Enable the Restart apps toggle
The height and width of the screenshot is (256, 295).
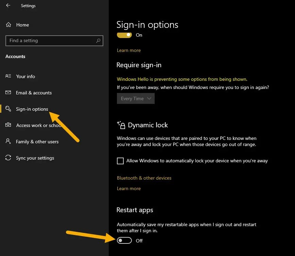(124, 240)
